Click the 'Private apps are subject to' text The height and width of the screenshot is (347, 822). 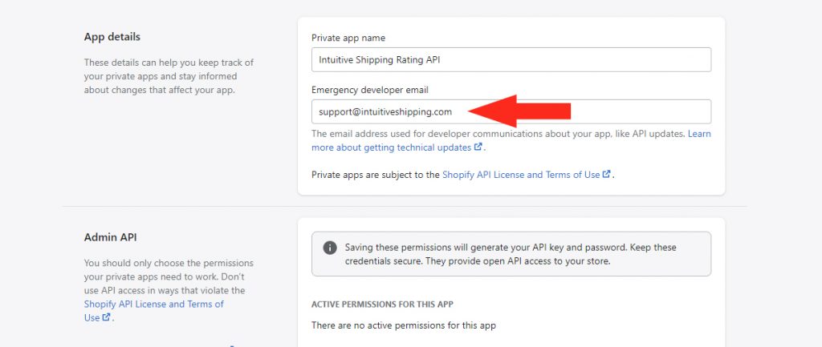(376, 174)
